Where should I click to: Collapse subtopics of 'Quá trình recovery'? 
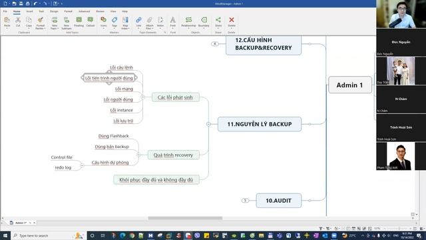[x=138, y=155]
